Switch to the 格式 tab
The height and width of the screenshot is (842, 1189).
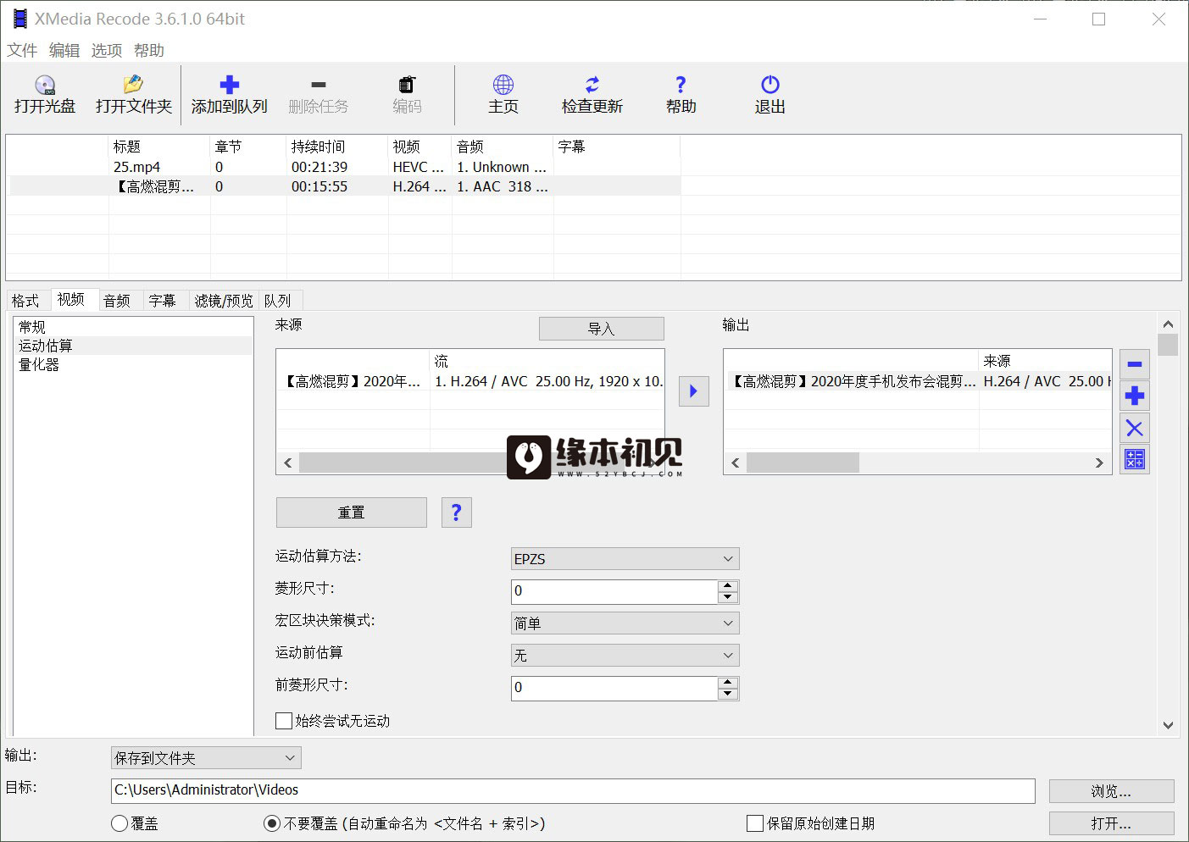pyautogui.click(x=25, y=301)
